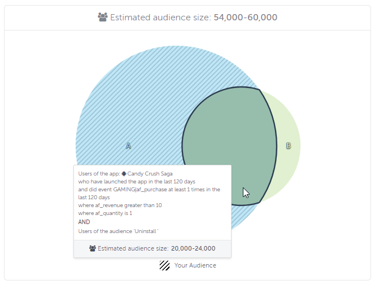375x285 pixels.
Task: Click the Your Audience legend label
Action: (195, 265)
